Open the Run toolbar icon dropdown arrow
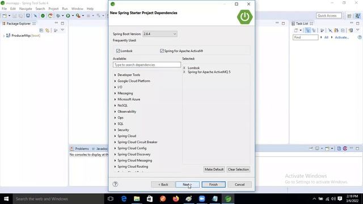The image size is (363, 204). click(73, 16)
